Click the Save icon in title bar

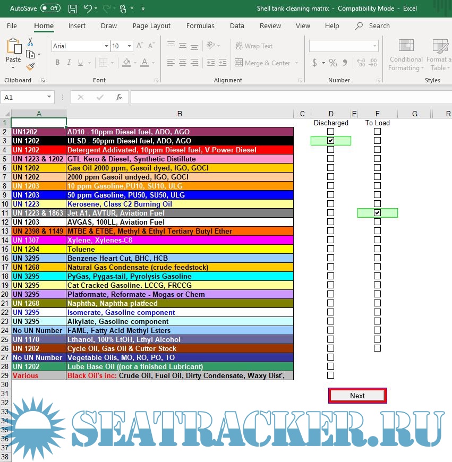point(73,8)
